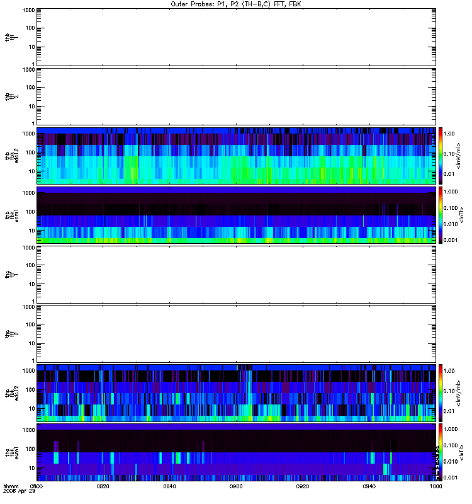Click the color bar beside thb fbk edc12
This screenshot has height=504, width=472.
[x=441, y=156]
